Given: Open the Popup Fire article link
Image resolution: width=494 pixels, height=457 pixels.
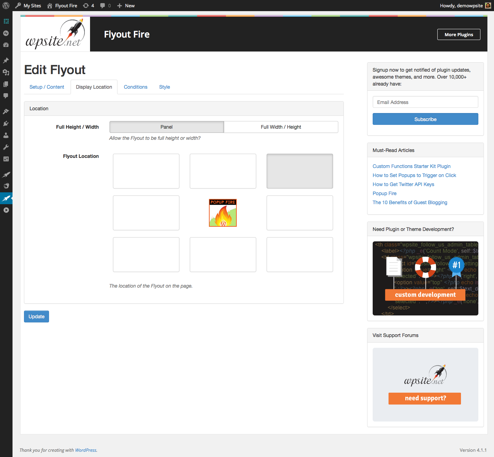Looking at the screenshot, I should pos(384,193).
